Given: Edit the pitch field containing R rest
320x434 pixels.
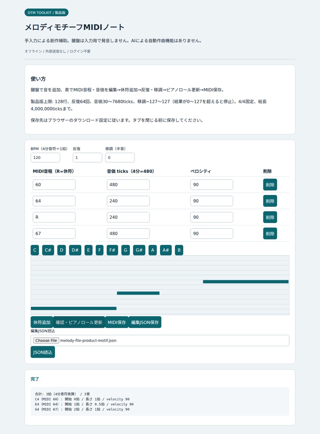Looking at the screenshot, I should tap(54, 217).
